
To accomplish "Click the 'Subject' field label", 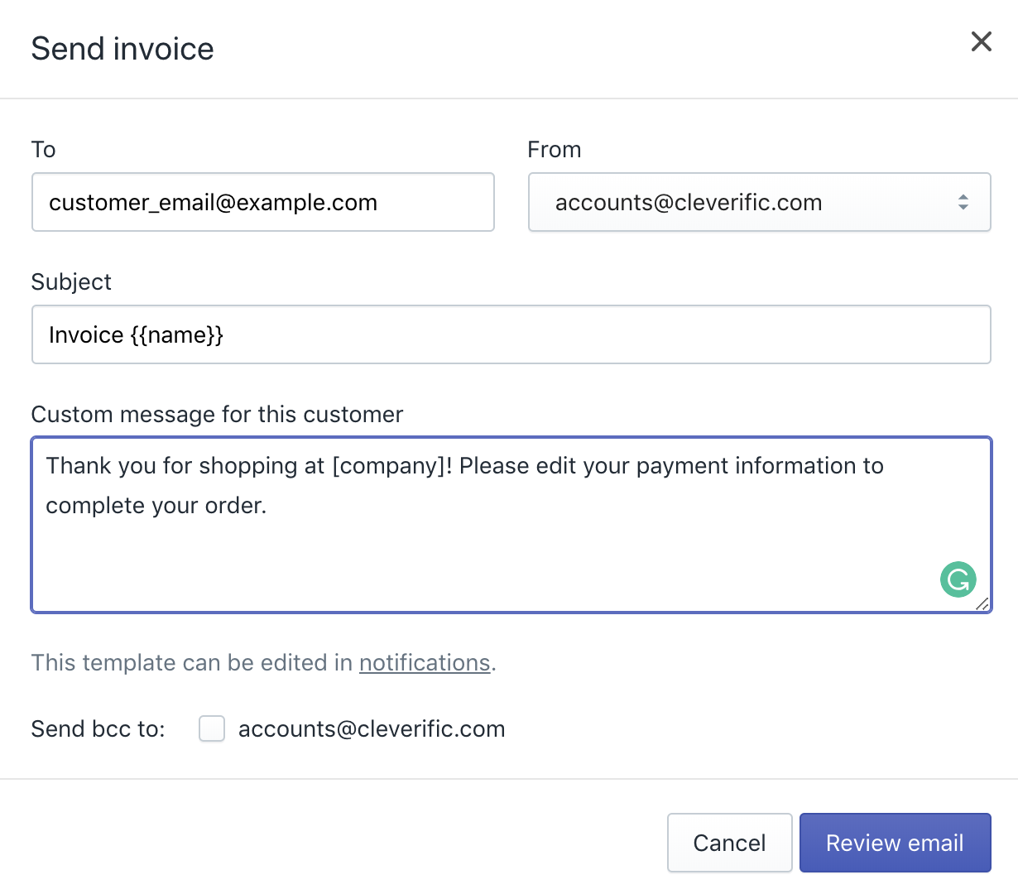I will 71,282.
